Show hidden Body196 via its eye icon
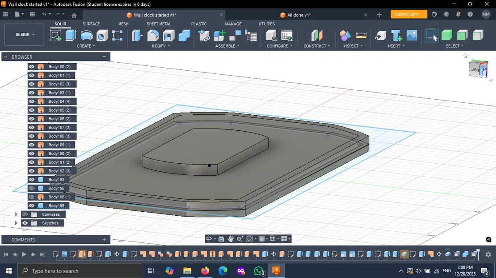The height and width of the screenshot is (278, 496). (32, 189)
